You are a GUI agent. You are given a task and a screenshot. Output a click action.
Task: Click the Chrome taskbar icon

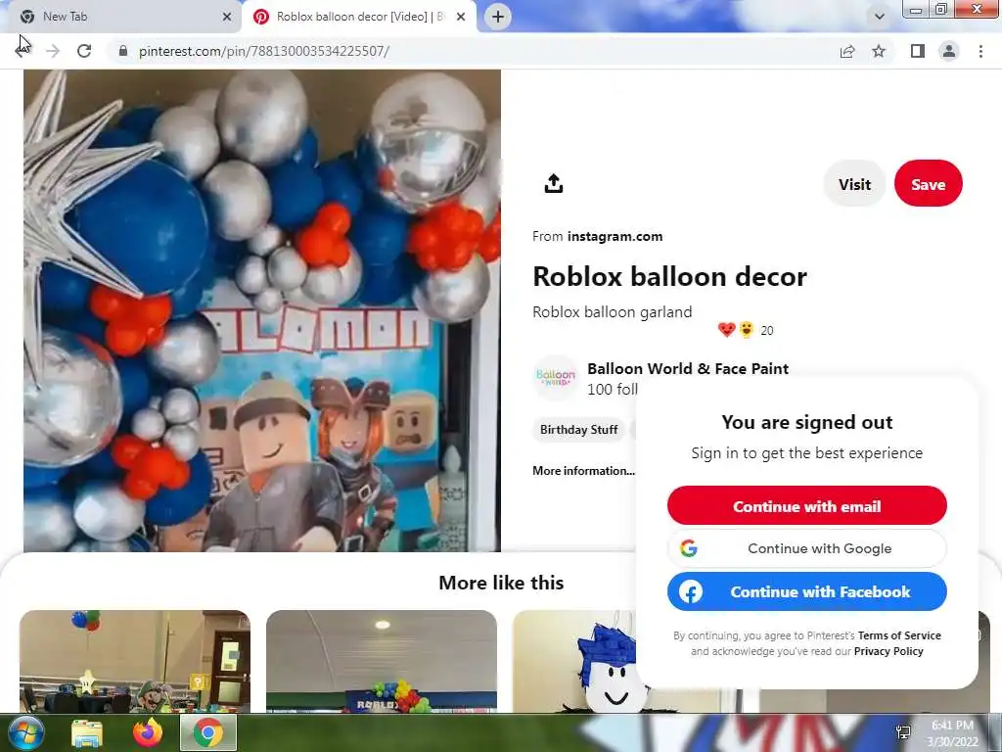208,732
